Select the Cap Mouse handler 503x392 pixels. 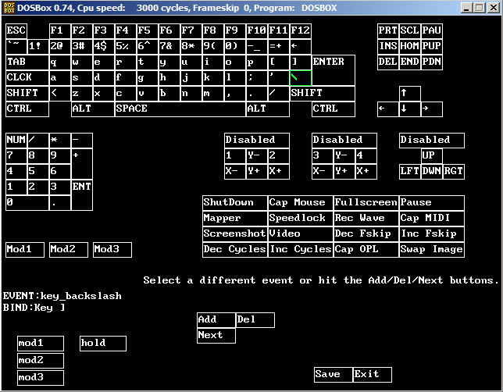[x=301, y=203]
